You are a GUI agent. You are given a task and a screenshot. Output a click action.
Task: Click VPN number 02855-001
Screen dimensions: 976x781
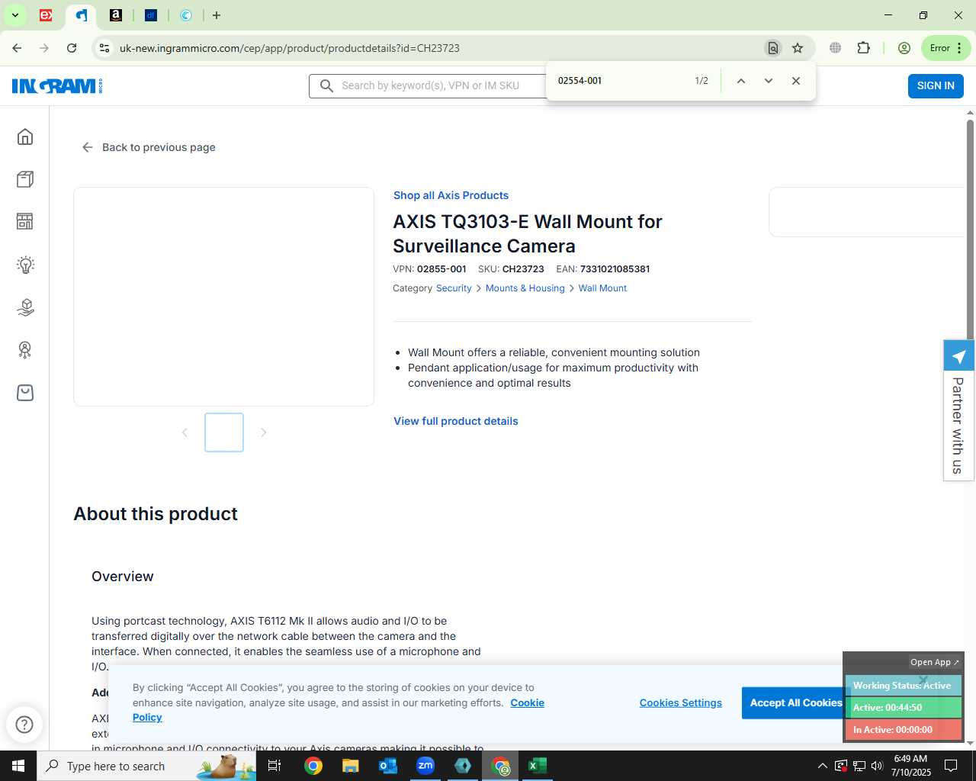pyautogui.click(x=441, y=269)
